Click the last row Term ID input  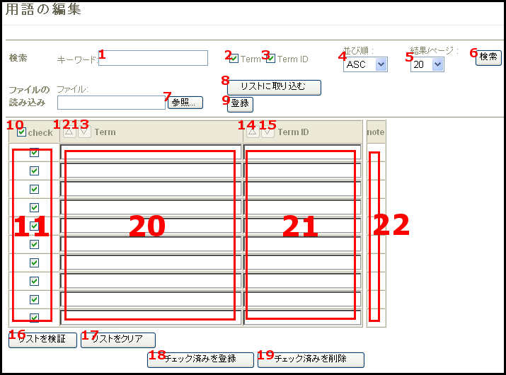point(302,318)
